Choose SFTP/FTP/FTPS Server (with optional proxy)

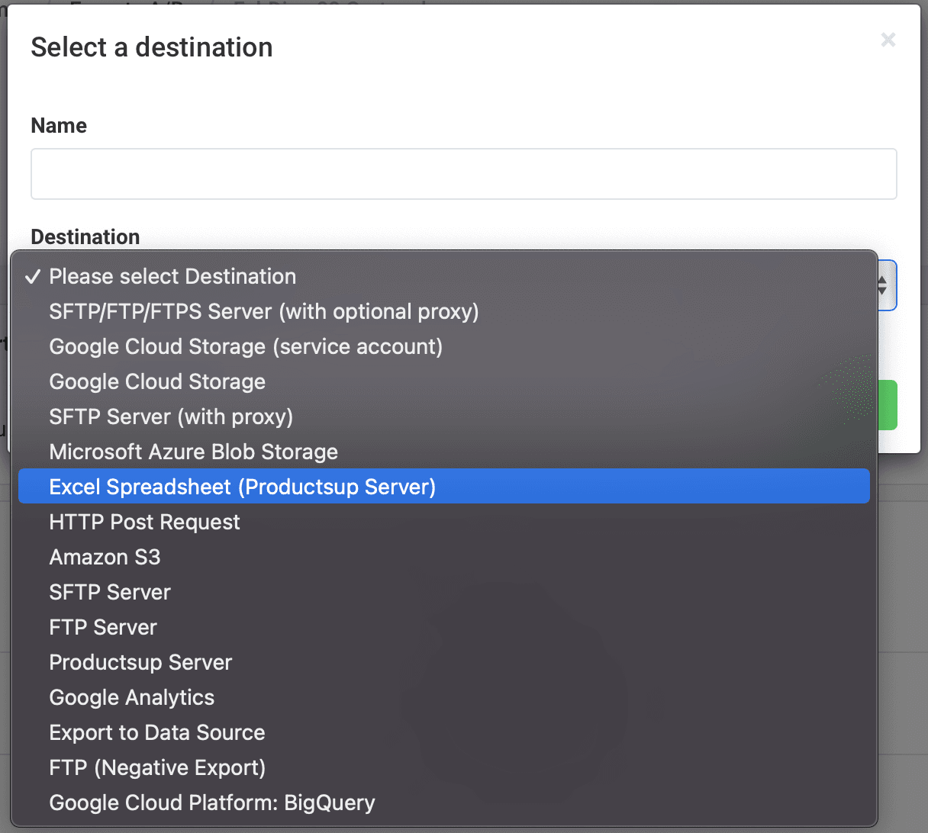point(263,311)
